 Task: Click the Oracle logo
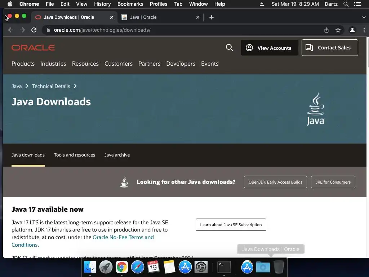33,48
